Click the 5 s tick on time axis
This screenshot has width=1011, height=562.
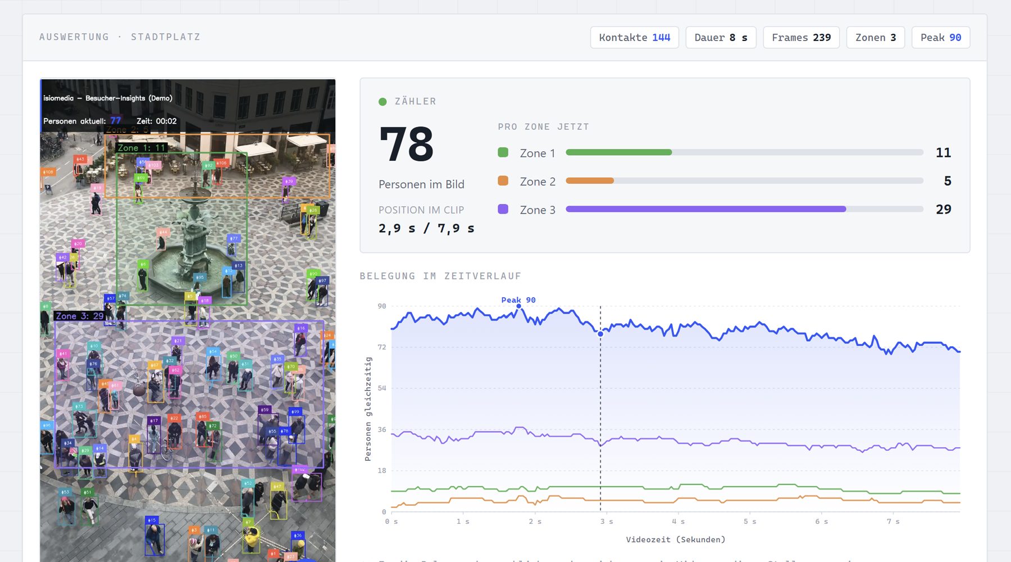tap(750, 522)
